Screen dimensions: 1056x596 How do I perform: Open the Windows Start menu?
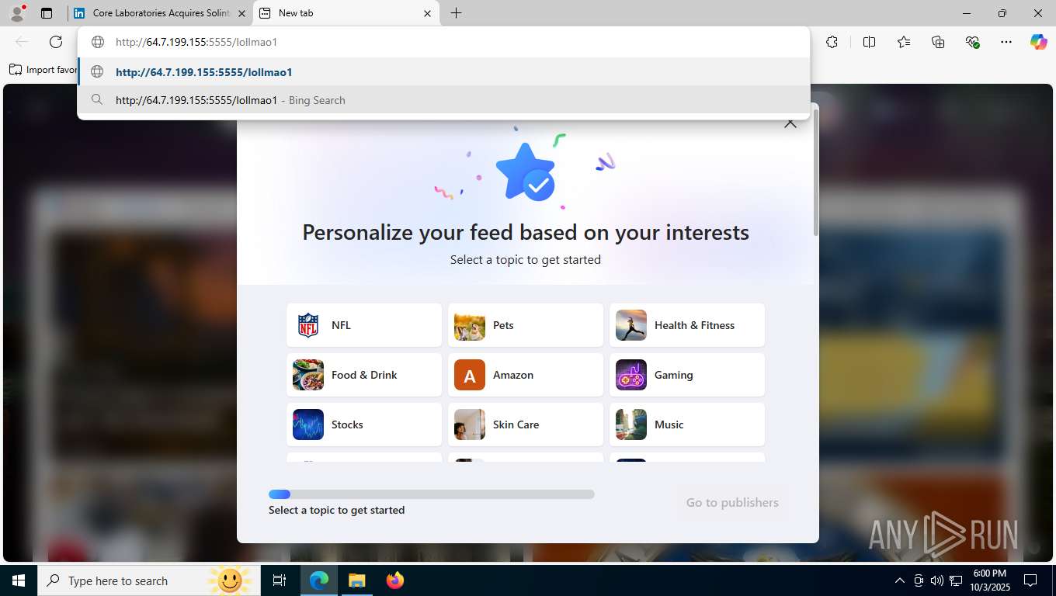click(x=18, y=580)
